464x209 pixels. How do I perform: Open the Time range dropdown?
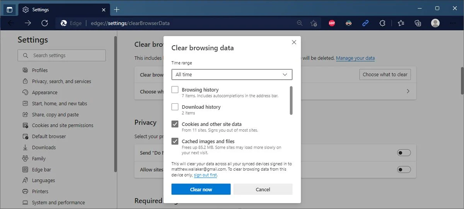click(x=232, y=74)
